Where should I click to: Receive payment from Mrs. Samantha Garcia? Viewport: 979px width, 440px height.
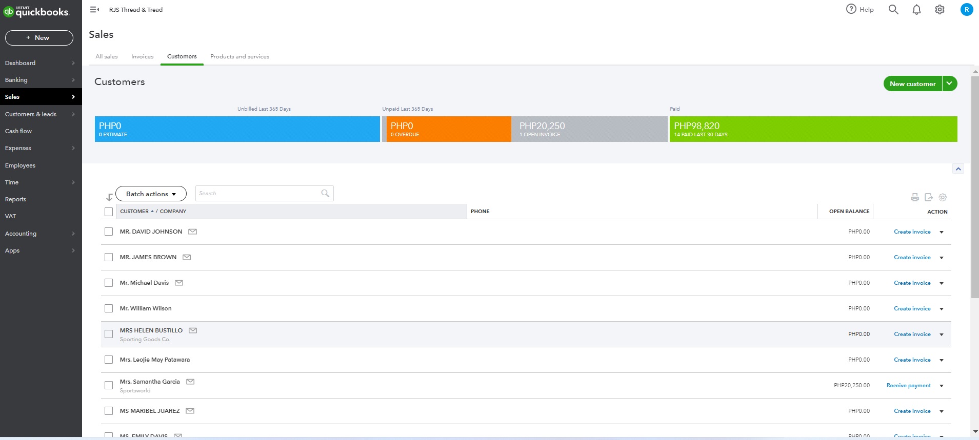coord(908,385)
